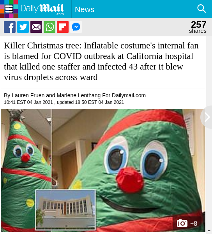This screenshot has width=212, height=234.
Task: Share article on Twitter
Action: point(23,27)
